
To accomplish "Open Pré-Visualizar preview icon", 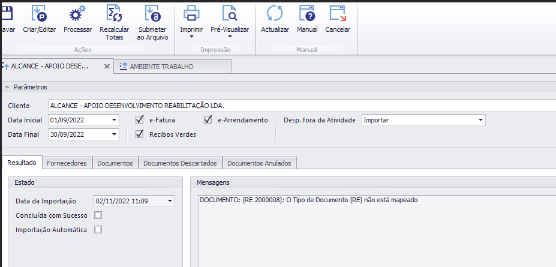I will (x=229, y=13).
